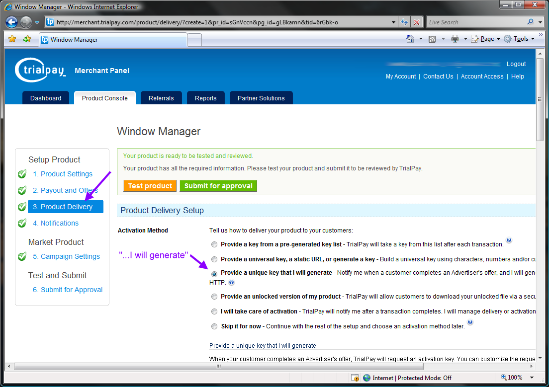Viewport: 549px width, 387px height.
Task: Click the Stop loading red X icon
Action: click(x=416, y=22)
